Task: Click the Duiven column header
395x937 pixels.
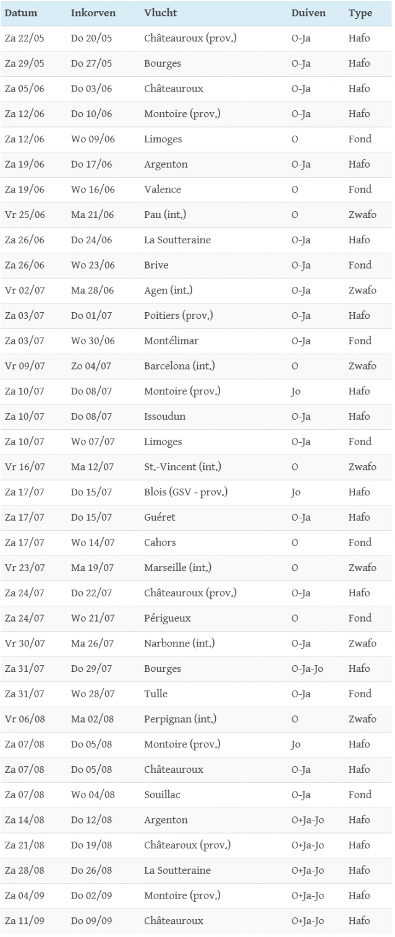Action: pyautogui.click(x=308, y=13)
